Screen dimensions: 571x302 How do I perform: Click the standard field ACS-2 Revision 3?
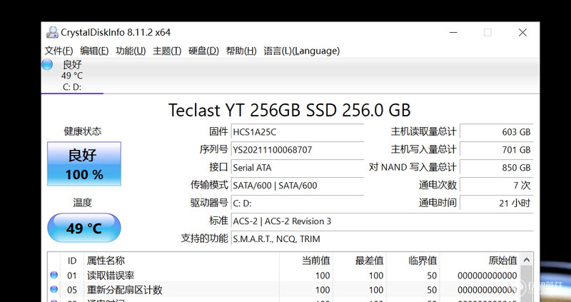click(383, 221)
